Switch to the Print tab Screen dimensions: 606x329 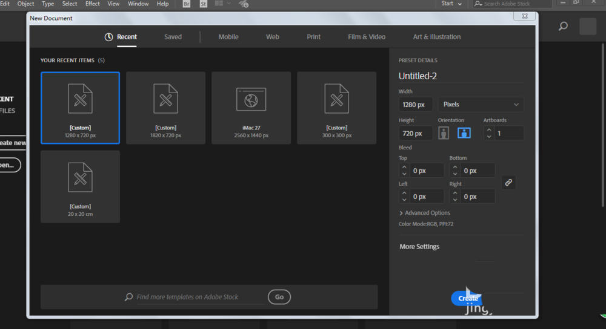(x=313, y=37)
